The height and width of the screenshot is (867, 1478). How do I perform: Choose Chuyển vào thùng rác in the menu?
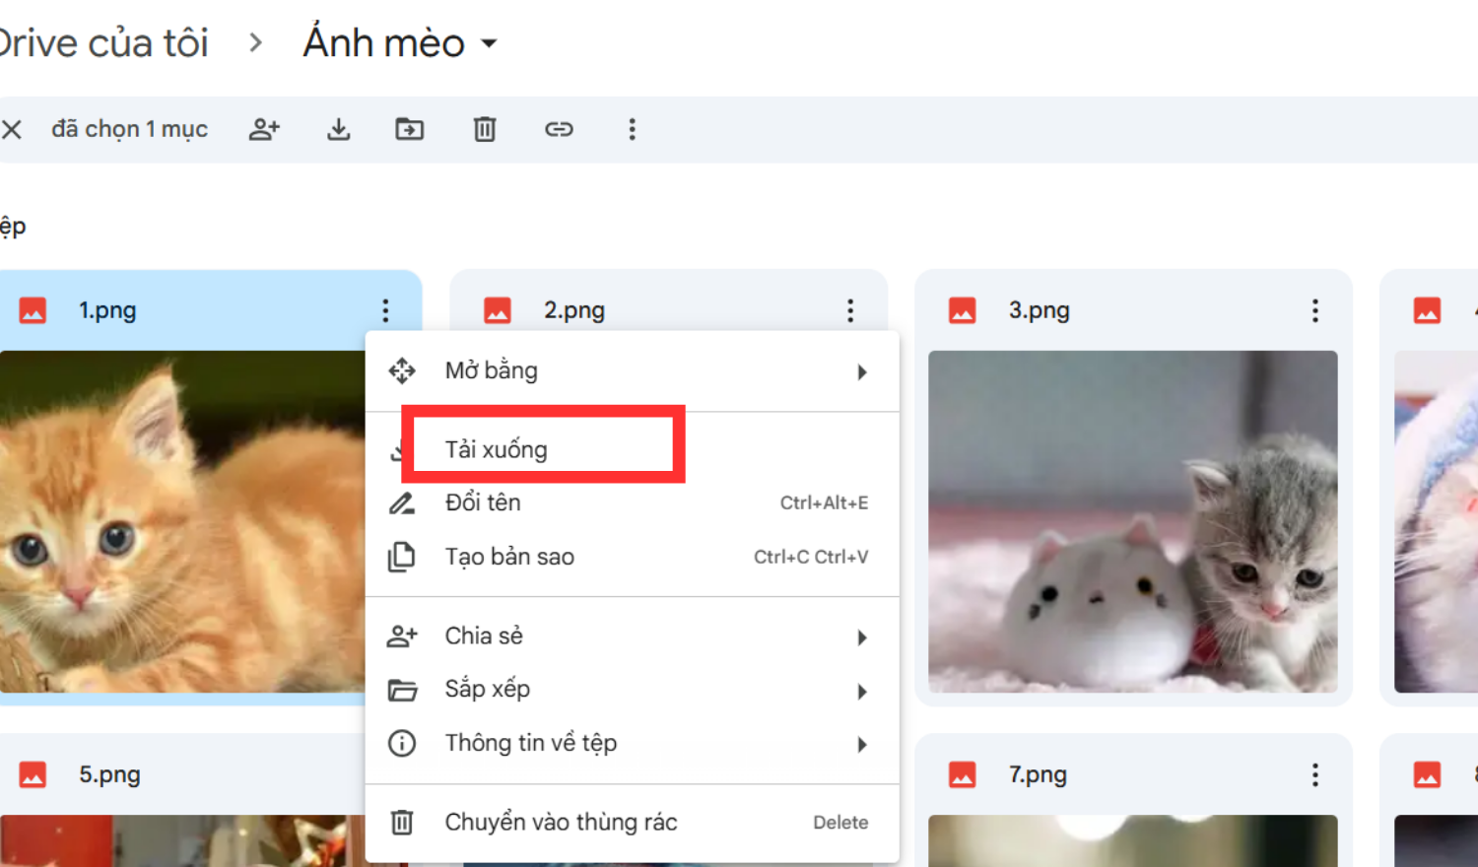(560, 822)
